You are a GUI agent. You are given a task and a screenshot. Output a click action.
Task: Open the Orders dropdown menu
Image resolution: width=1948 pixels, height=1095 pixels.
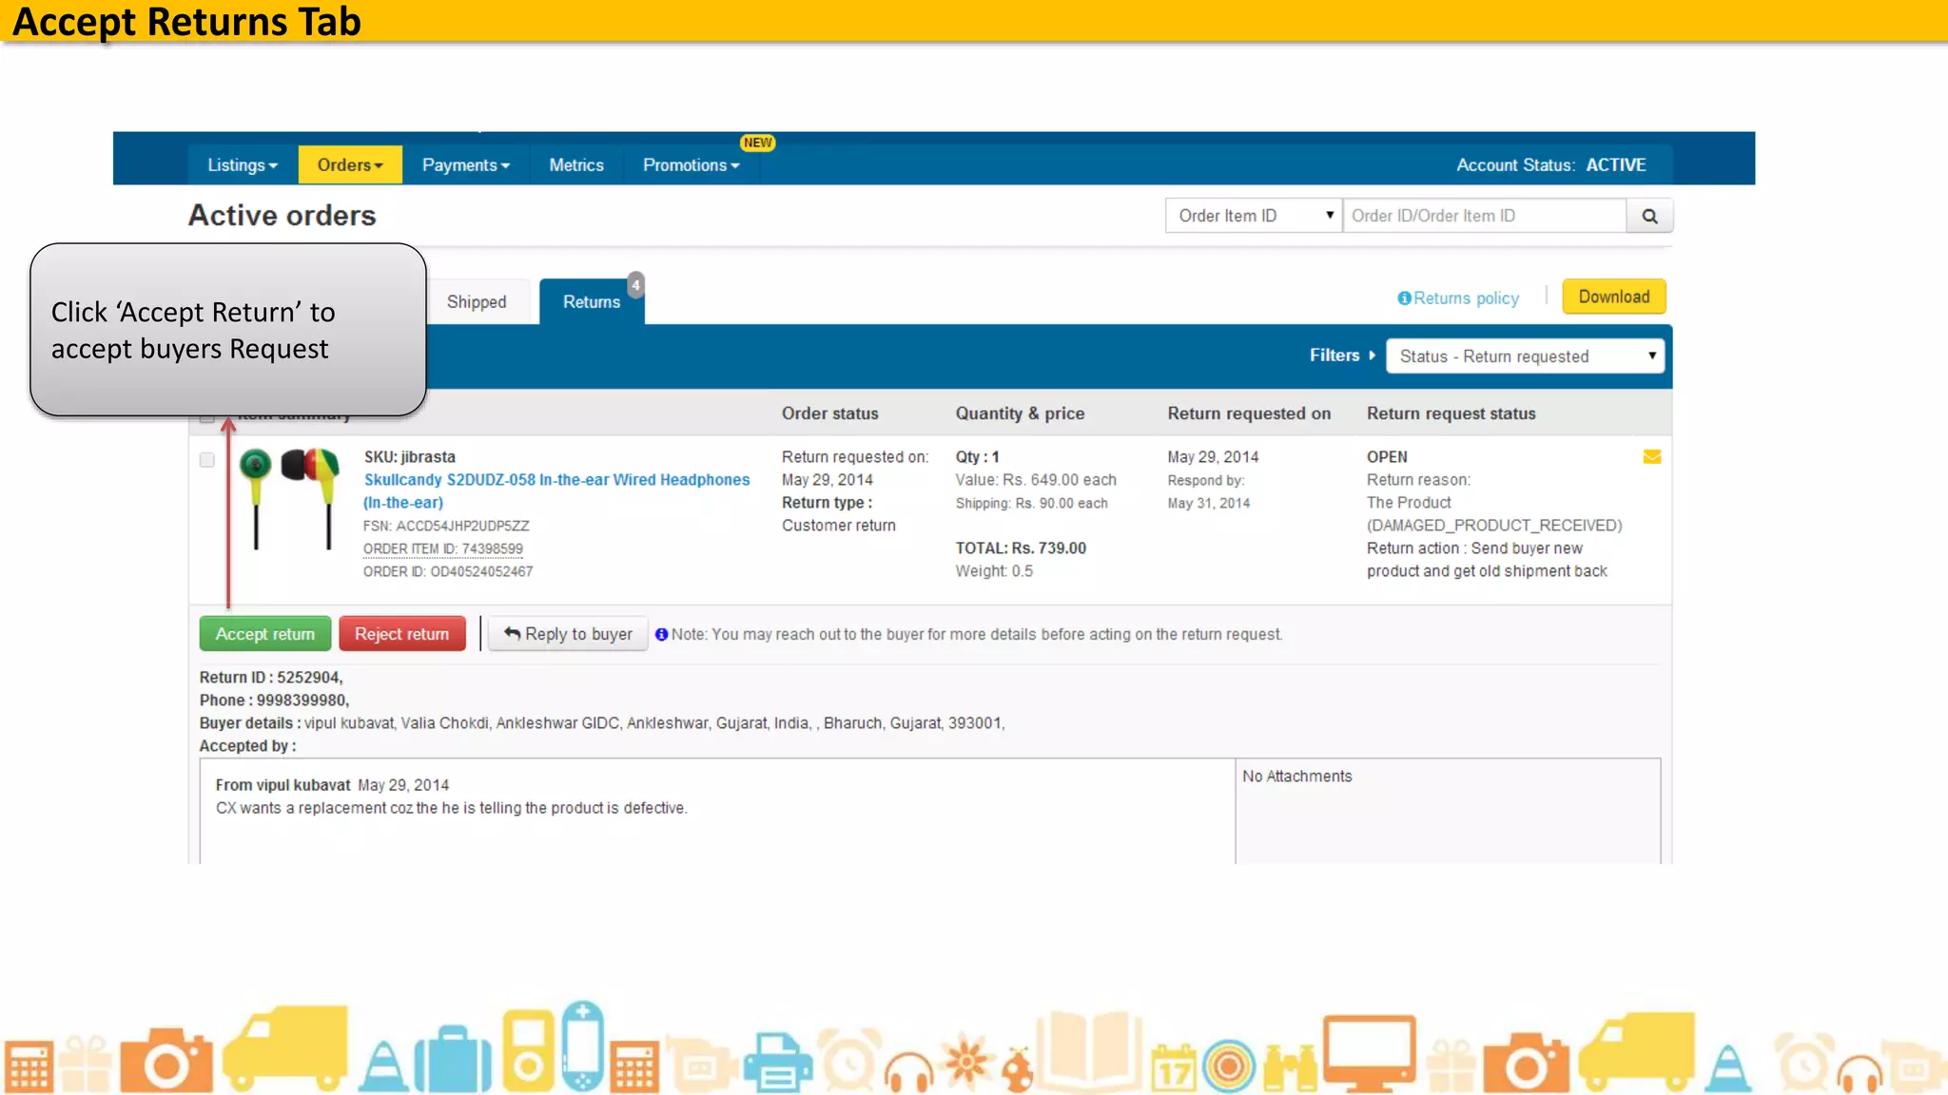(350, 165)
